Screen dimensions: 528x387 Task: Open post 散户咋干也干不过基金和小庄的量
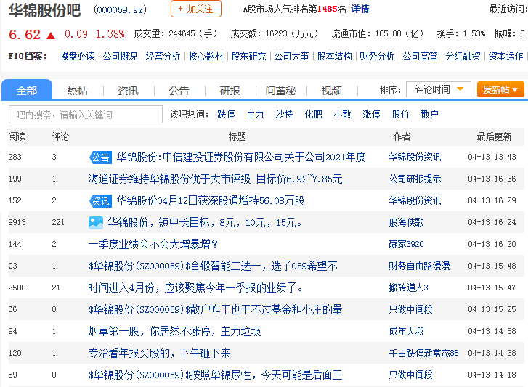216,309
